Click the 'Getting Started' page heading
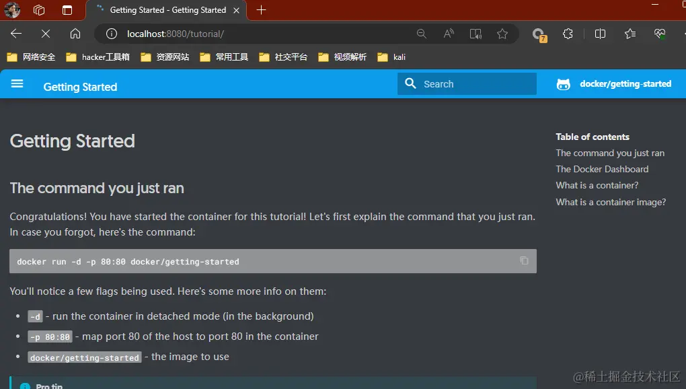This screenshot has height=389, width=686. coord(72,141)
